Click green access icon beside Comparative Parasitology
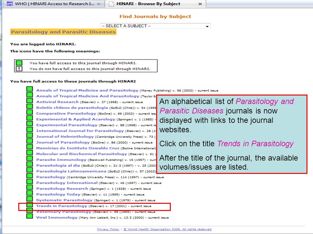This screenshot has width=313, height=234. point(30,112)
